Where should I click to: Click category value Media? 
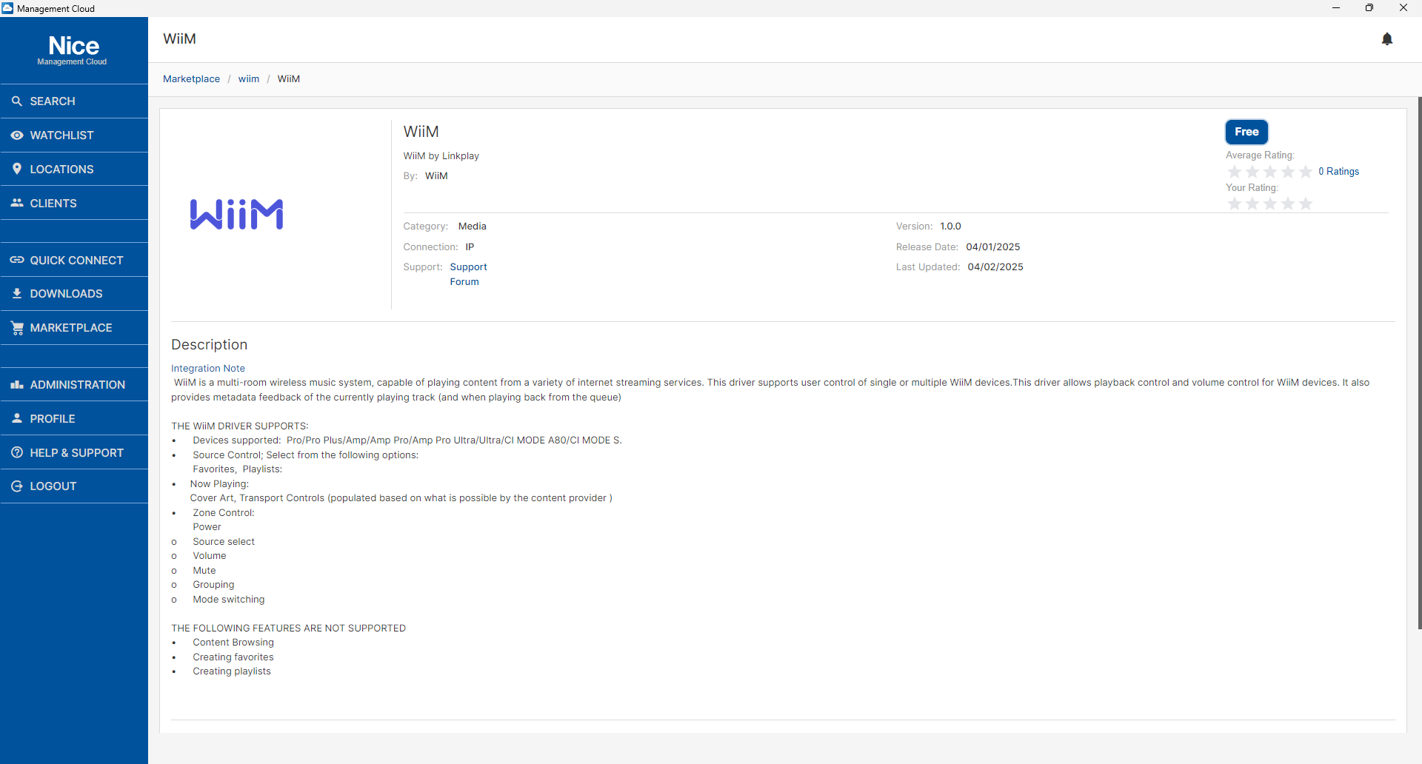point(473,226)
